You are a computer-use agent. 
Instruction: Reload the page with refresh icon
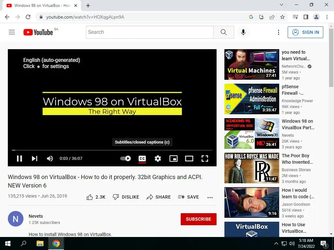click(28, 17)
